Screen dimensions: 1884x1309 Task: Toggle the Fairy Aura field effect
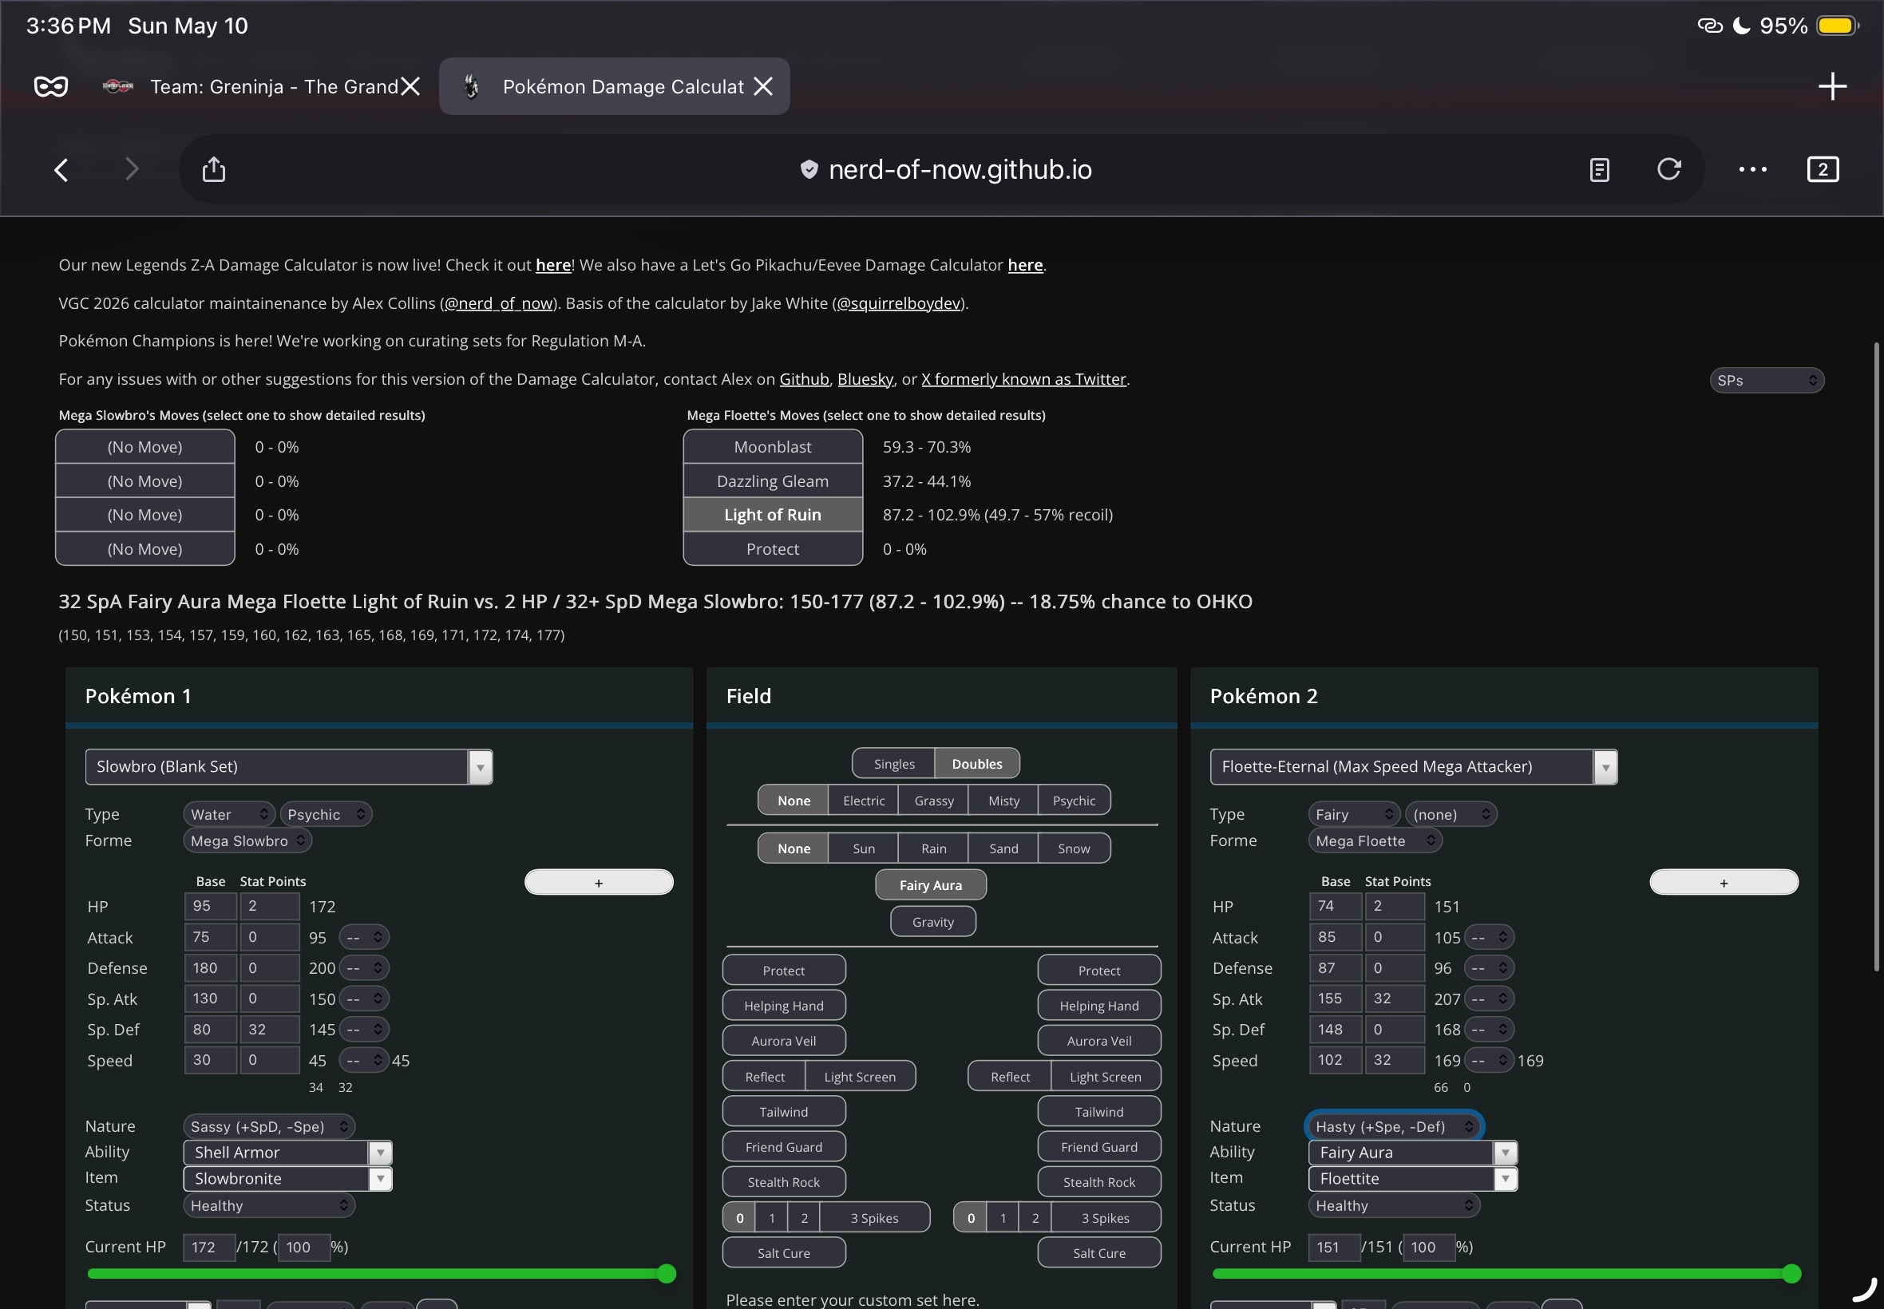(931, 885)
